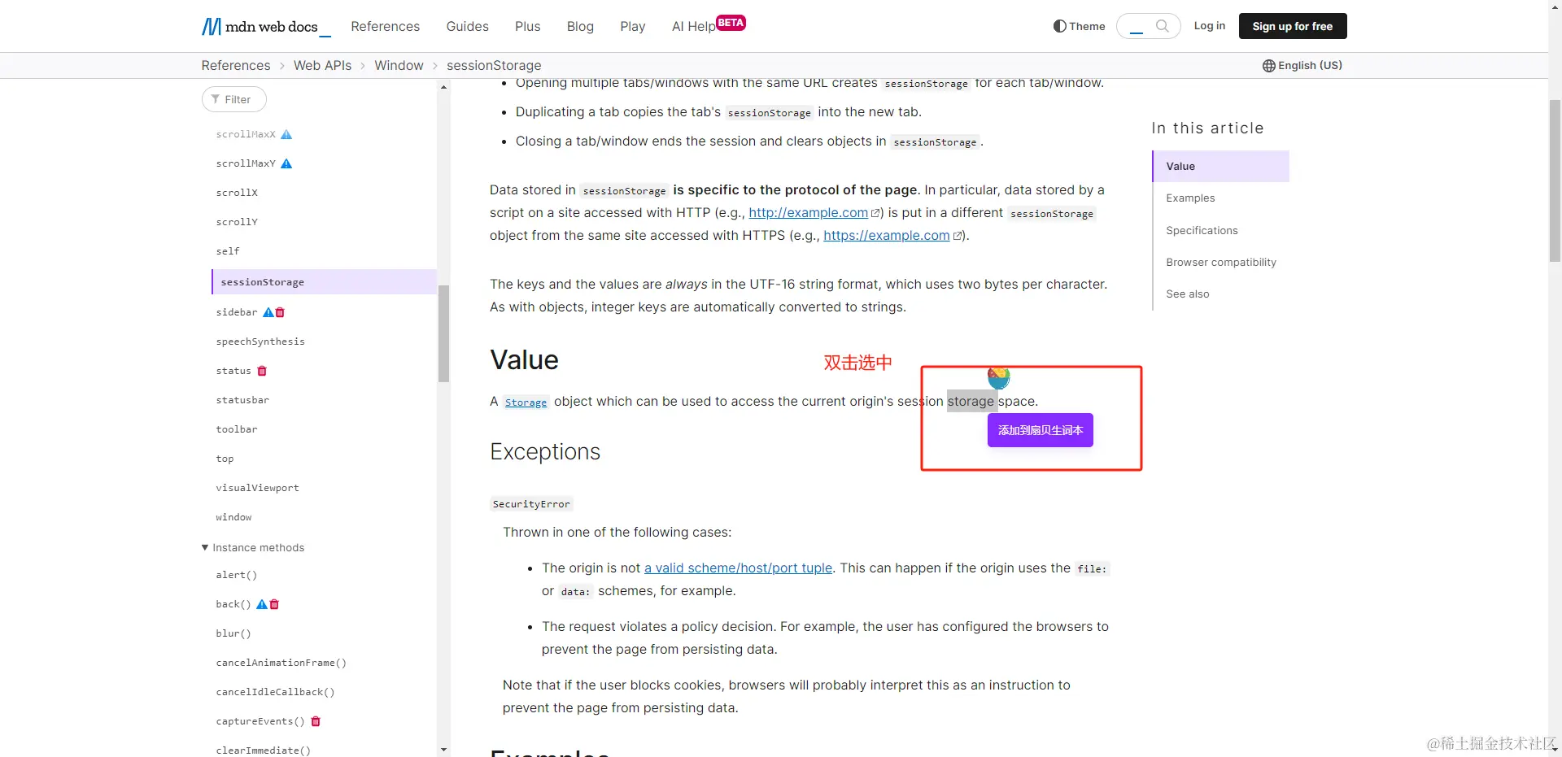Click the Value heading

[524, 360]
